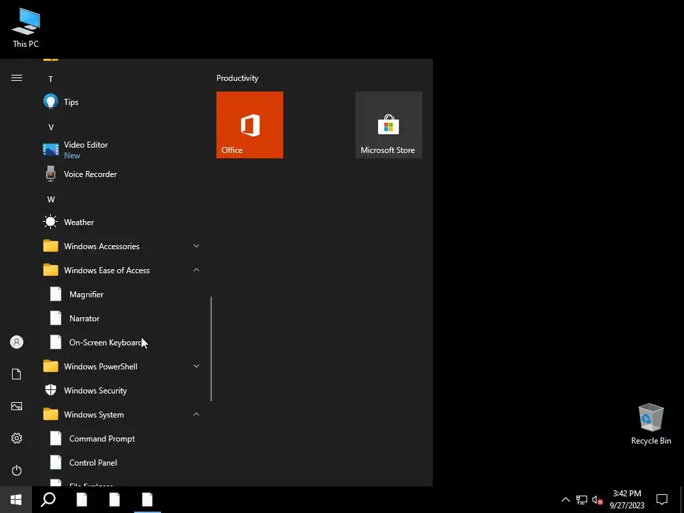Image resolution: width=684 pixels, height=513 pixels.
Task: Click the app list scrollbar thumb
Action: click(211, 349)
